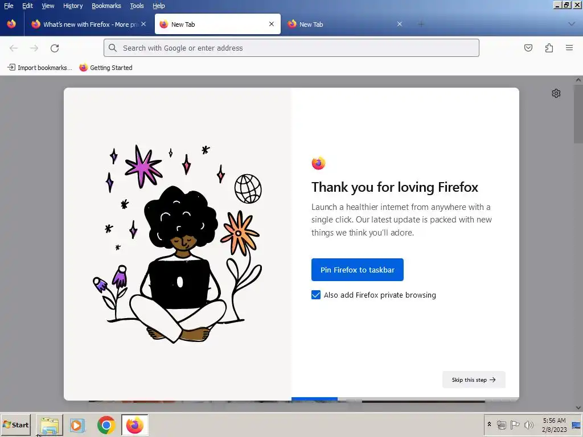Open the History menu
The height and width of the screenshot is (437, 583).
pos(73,6)
